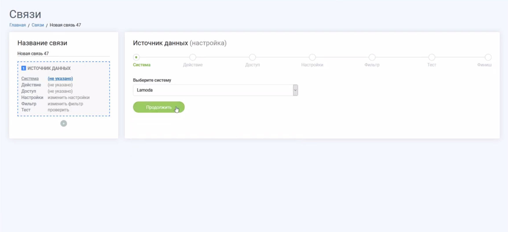The width and height of the screenshot is (508, 232).
Task: Click the Система label in the source panel
Action: [30, 79]
